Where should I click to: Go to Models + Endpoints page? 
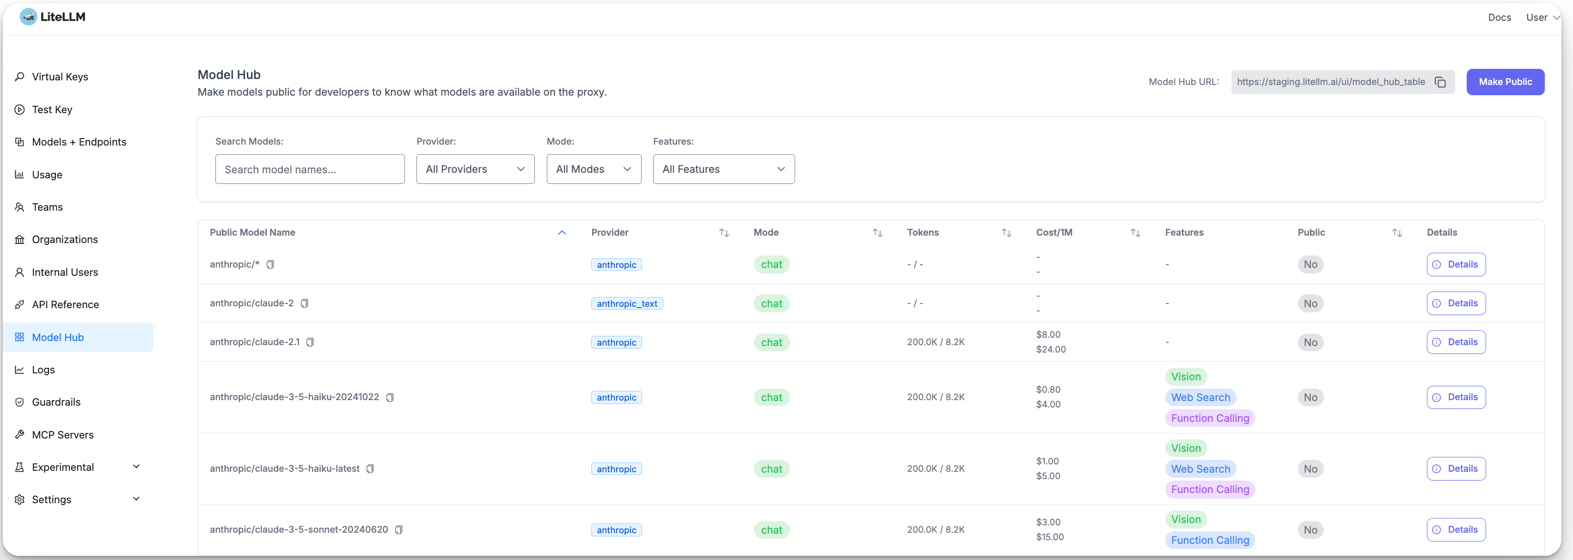point(79,142)
